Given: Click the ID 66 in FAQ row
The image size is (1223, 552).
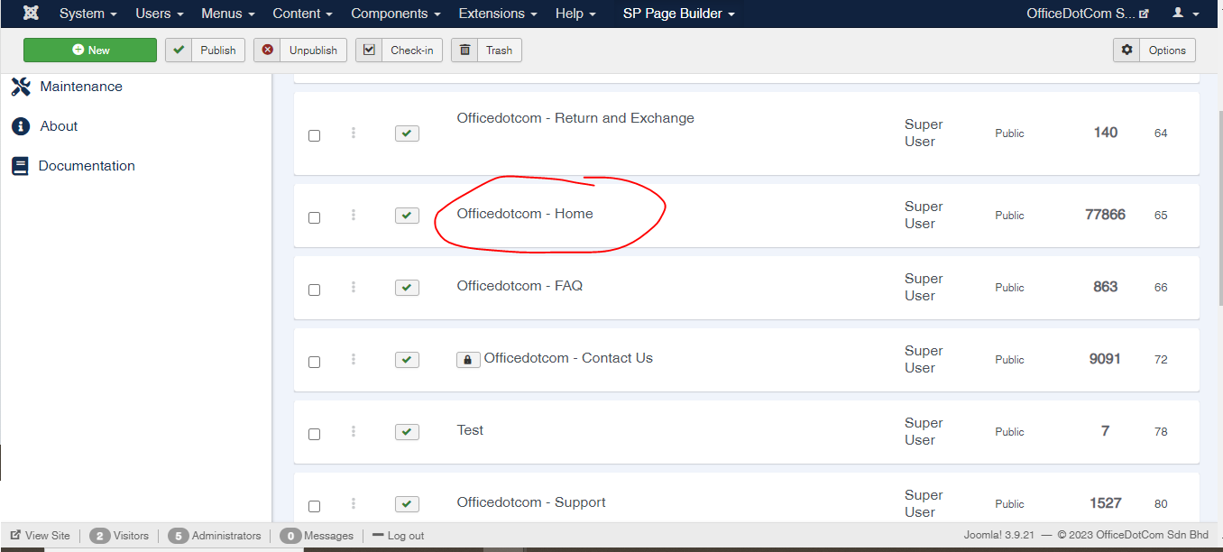Looking at the screenshot, I should coord(1161,288).
